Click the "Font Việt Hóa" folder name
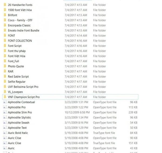162x153 pixels. pos(16,56)
